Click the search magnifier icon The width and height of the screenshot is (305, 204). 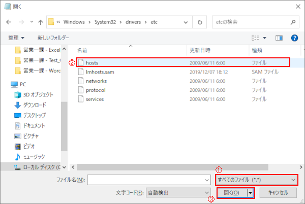click(293, 22)
